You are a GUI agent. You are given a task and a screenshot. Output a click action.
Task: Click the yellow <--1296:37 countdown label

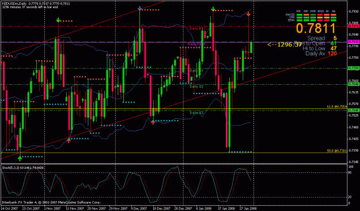285,44
